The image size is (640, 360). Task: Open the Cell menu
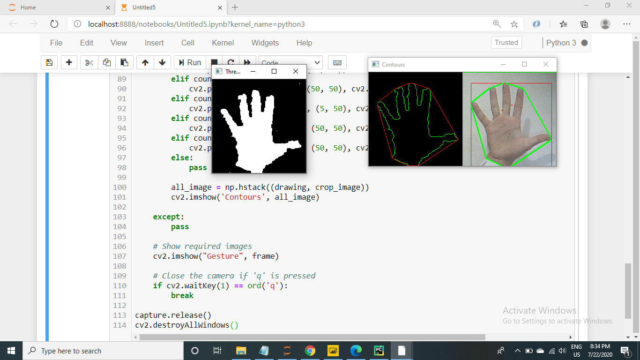tap(187, 43)
